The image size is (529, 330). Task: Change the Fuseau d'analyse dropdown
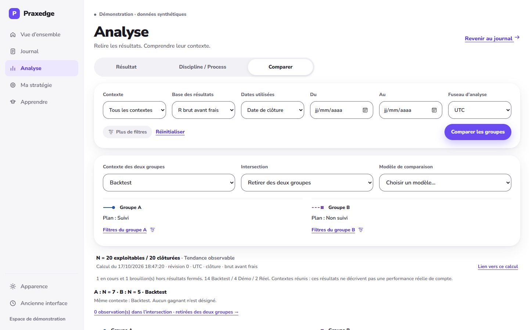(x=480, y=110)
